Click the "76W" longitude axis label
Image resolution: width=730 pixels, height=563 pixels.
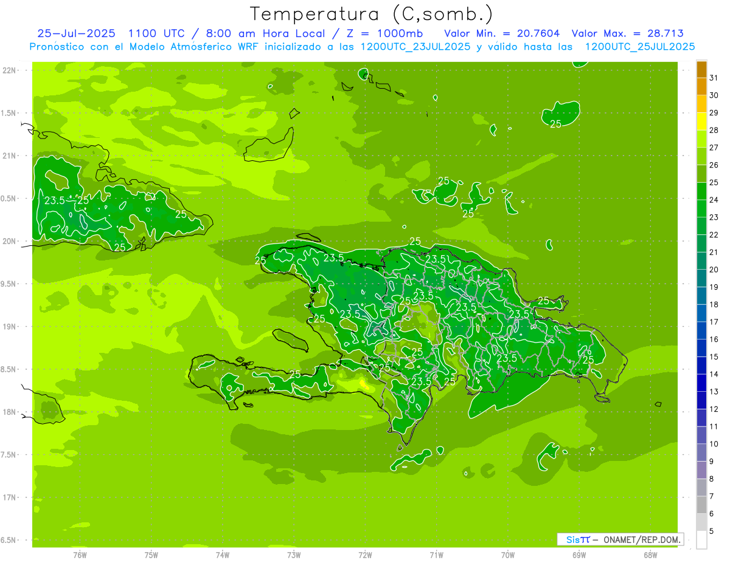(x=80, y=554)
